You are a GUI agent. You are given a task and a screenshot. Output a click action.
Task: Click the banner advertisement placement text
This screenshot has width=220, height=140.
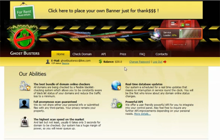(x=103, y=11)
